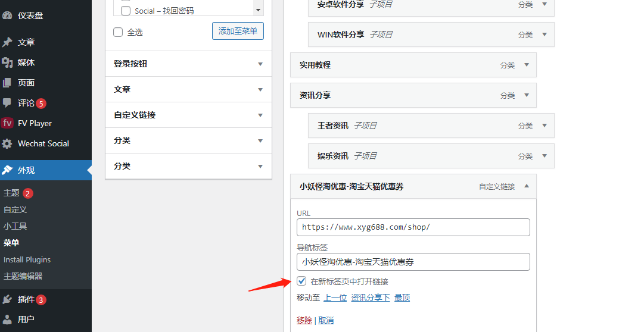The width and height of the screenshot is (644, 332).
Task: Click the Dashboard gauge icon
Action: point(7,15)
